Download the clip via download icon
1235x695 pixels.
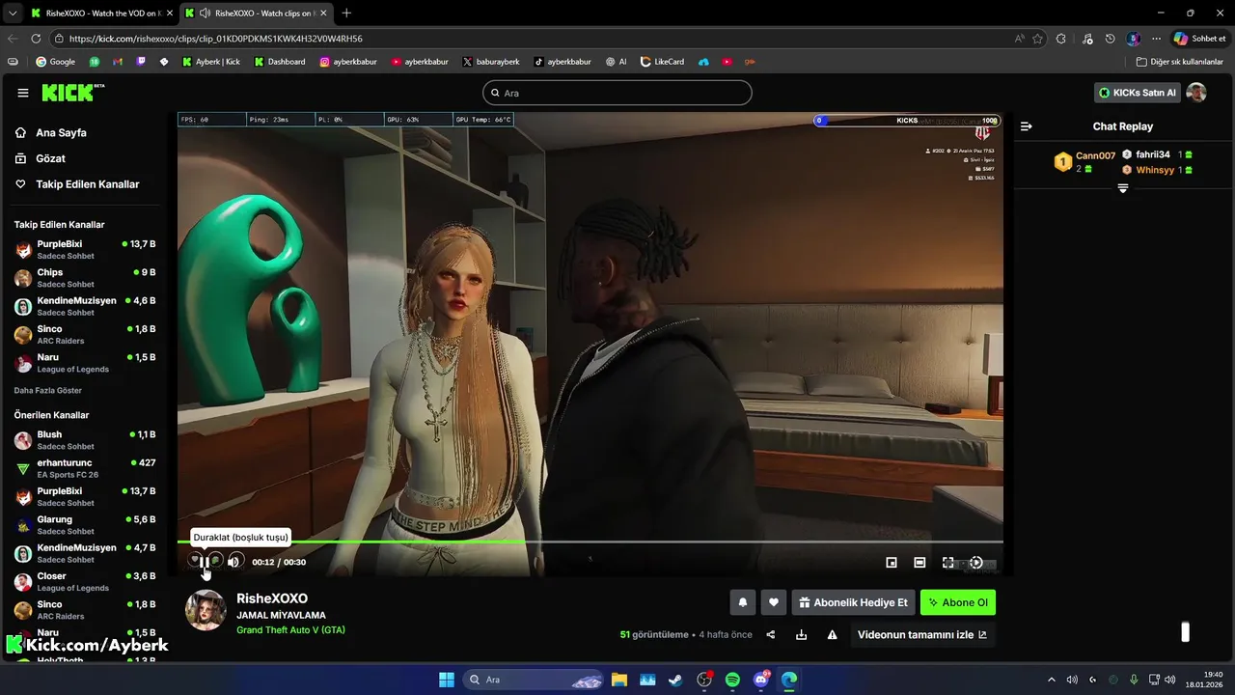tap(801, 634)
